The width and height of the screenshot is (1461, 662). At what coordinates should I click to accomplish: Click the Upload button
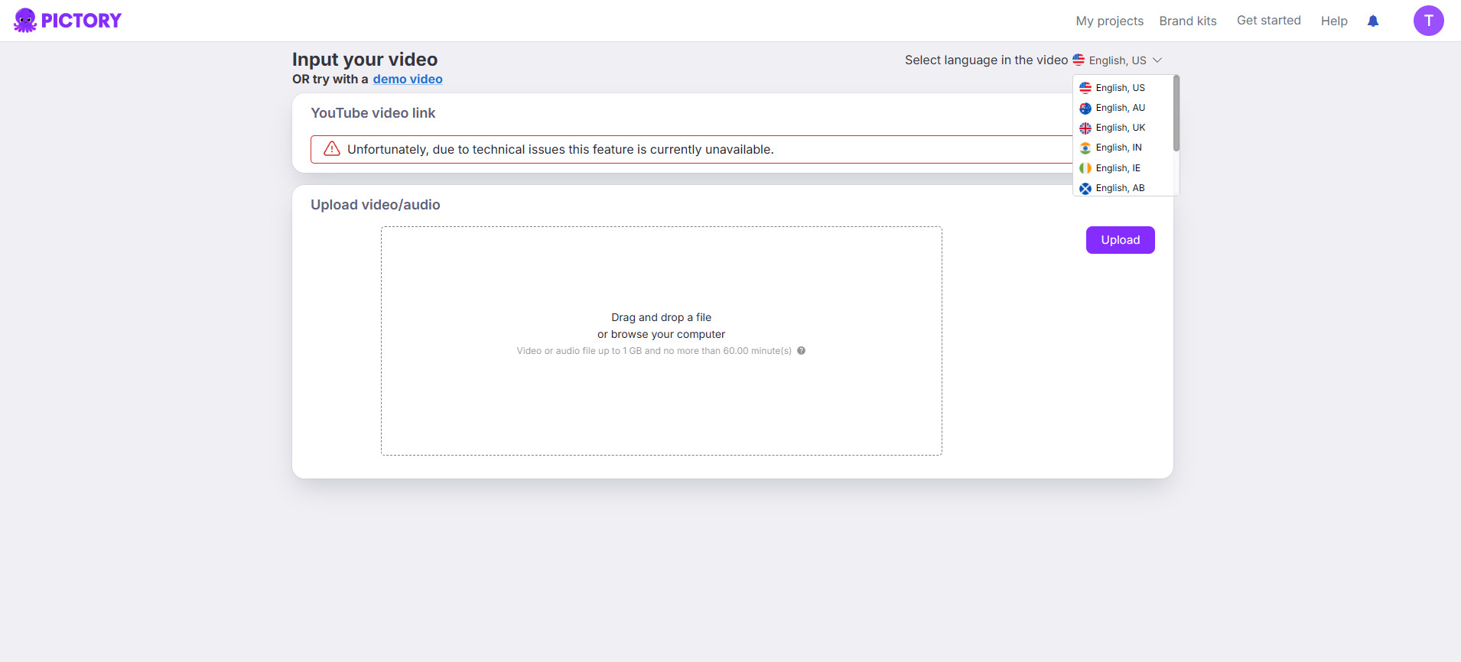(1120, 240)
